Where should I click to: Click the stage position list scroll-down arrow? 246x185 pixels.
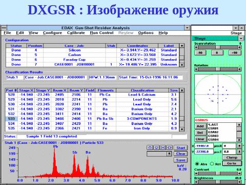[x=239, y=140]
